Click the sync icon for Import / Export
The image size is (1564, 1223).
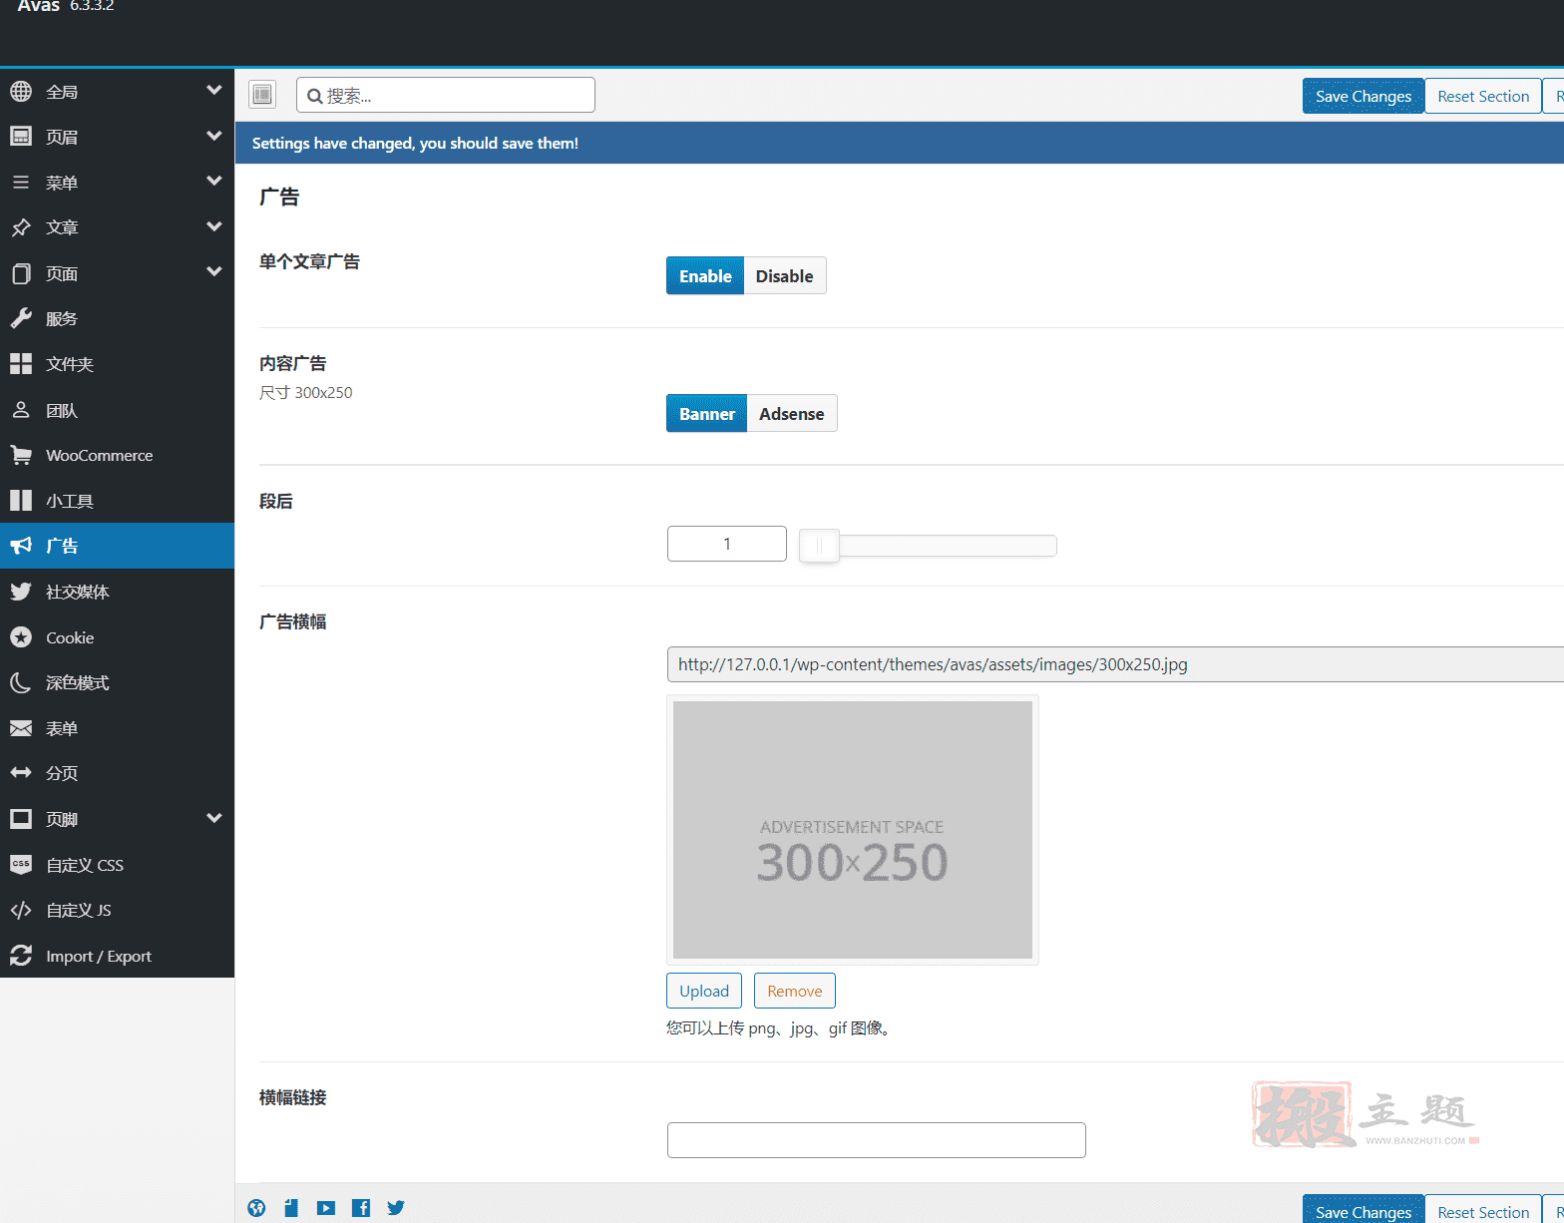click(x=21, y=956)
